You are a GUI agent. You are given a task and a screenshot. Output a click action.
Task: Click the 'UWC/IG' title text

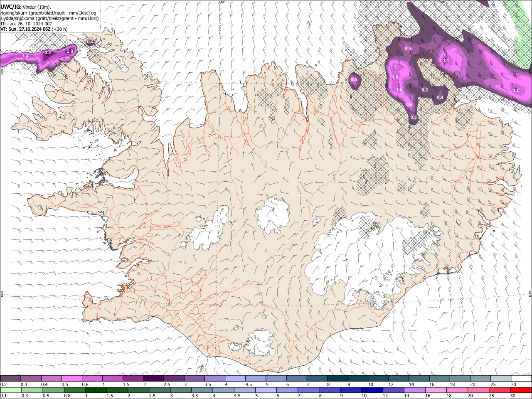10,7
